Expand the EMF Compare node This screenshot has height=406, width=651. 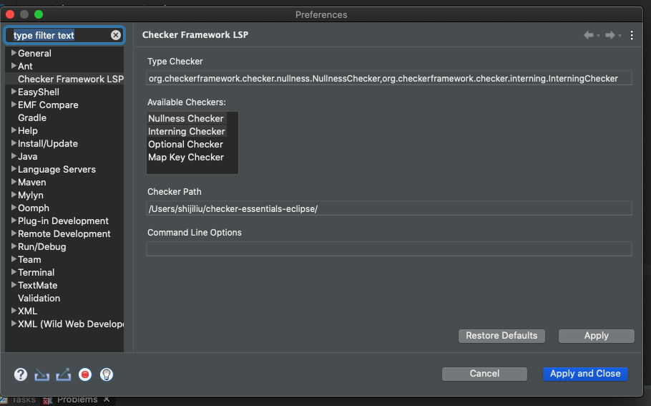(14, 105)
